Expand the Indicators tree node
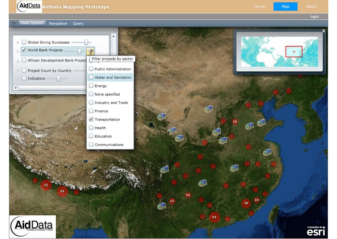This screenshot has width=337, height=239. pos(18,79)
